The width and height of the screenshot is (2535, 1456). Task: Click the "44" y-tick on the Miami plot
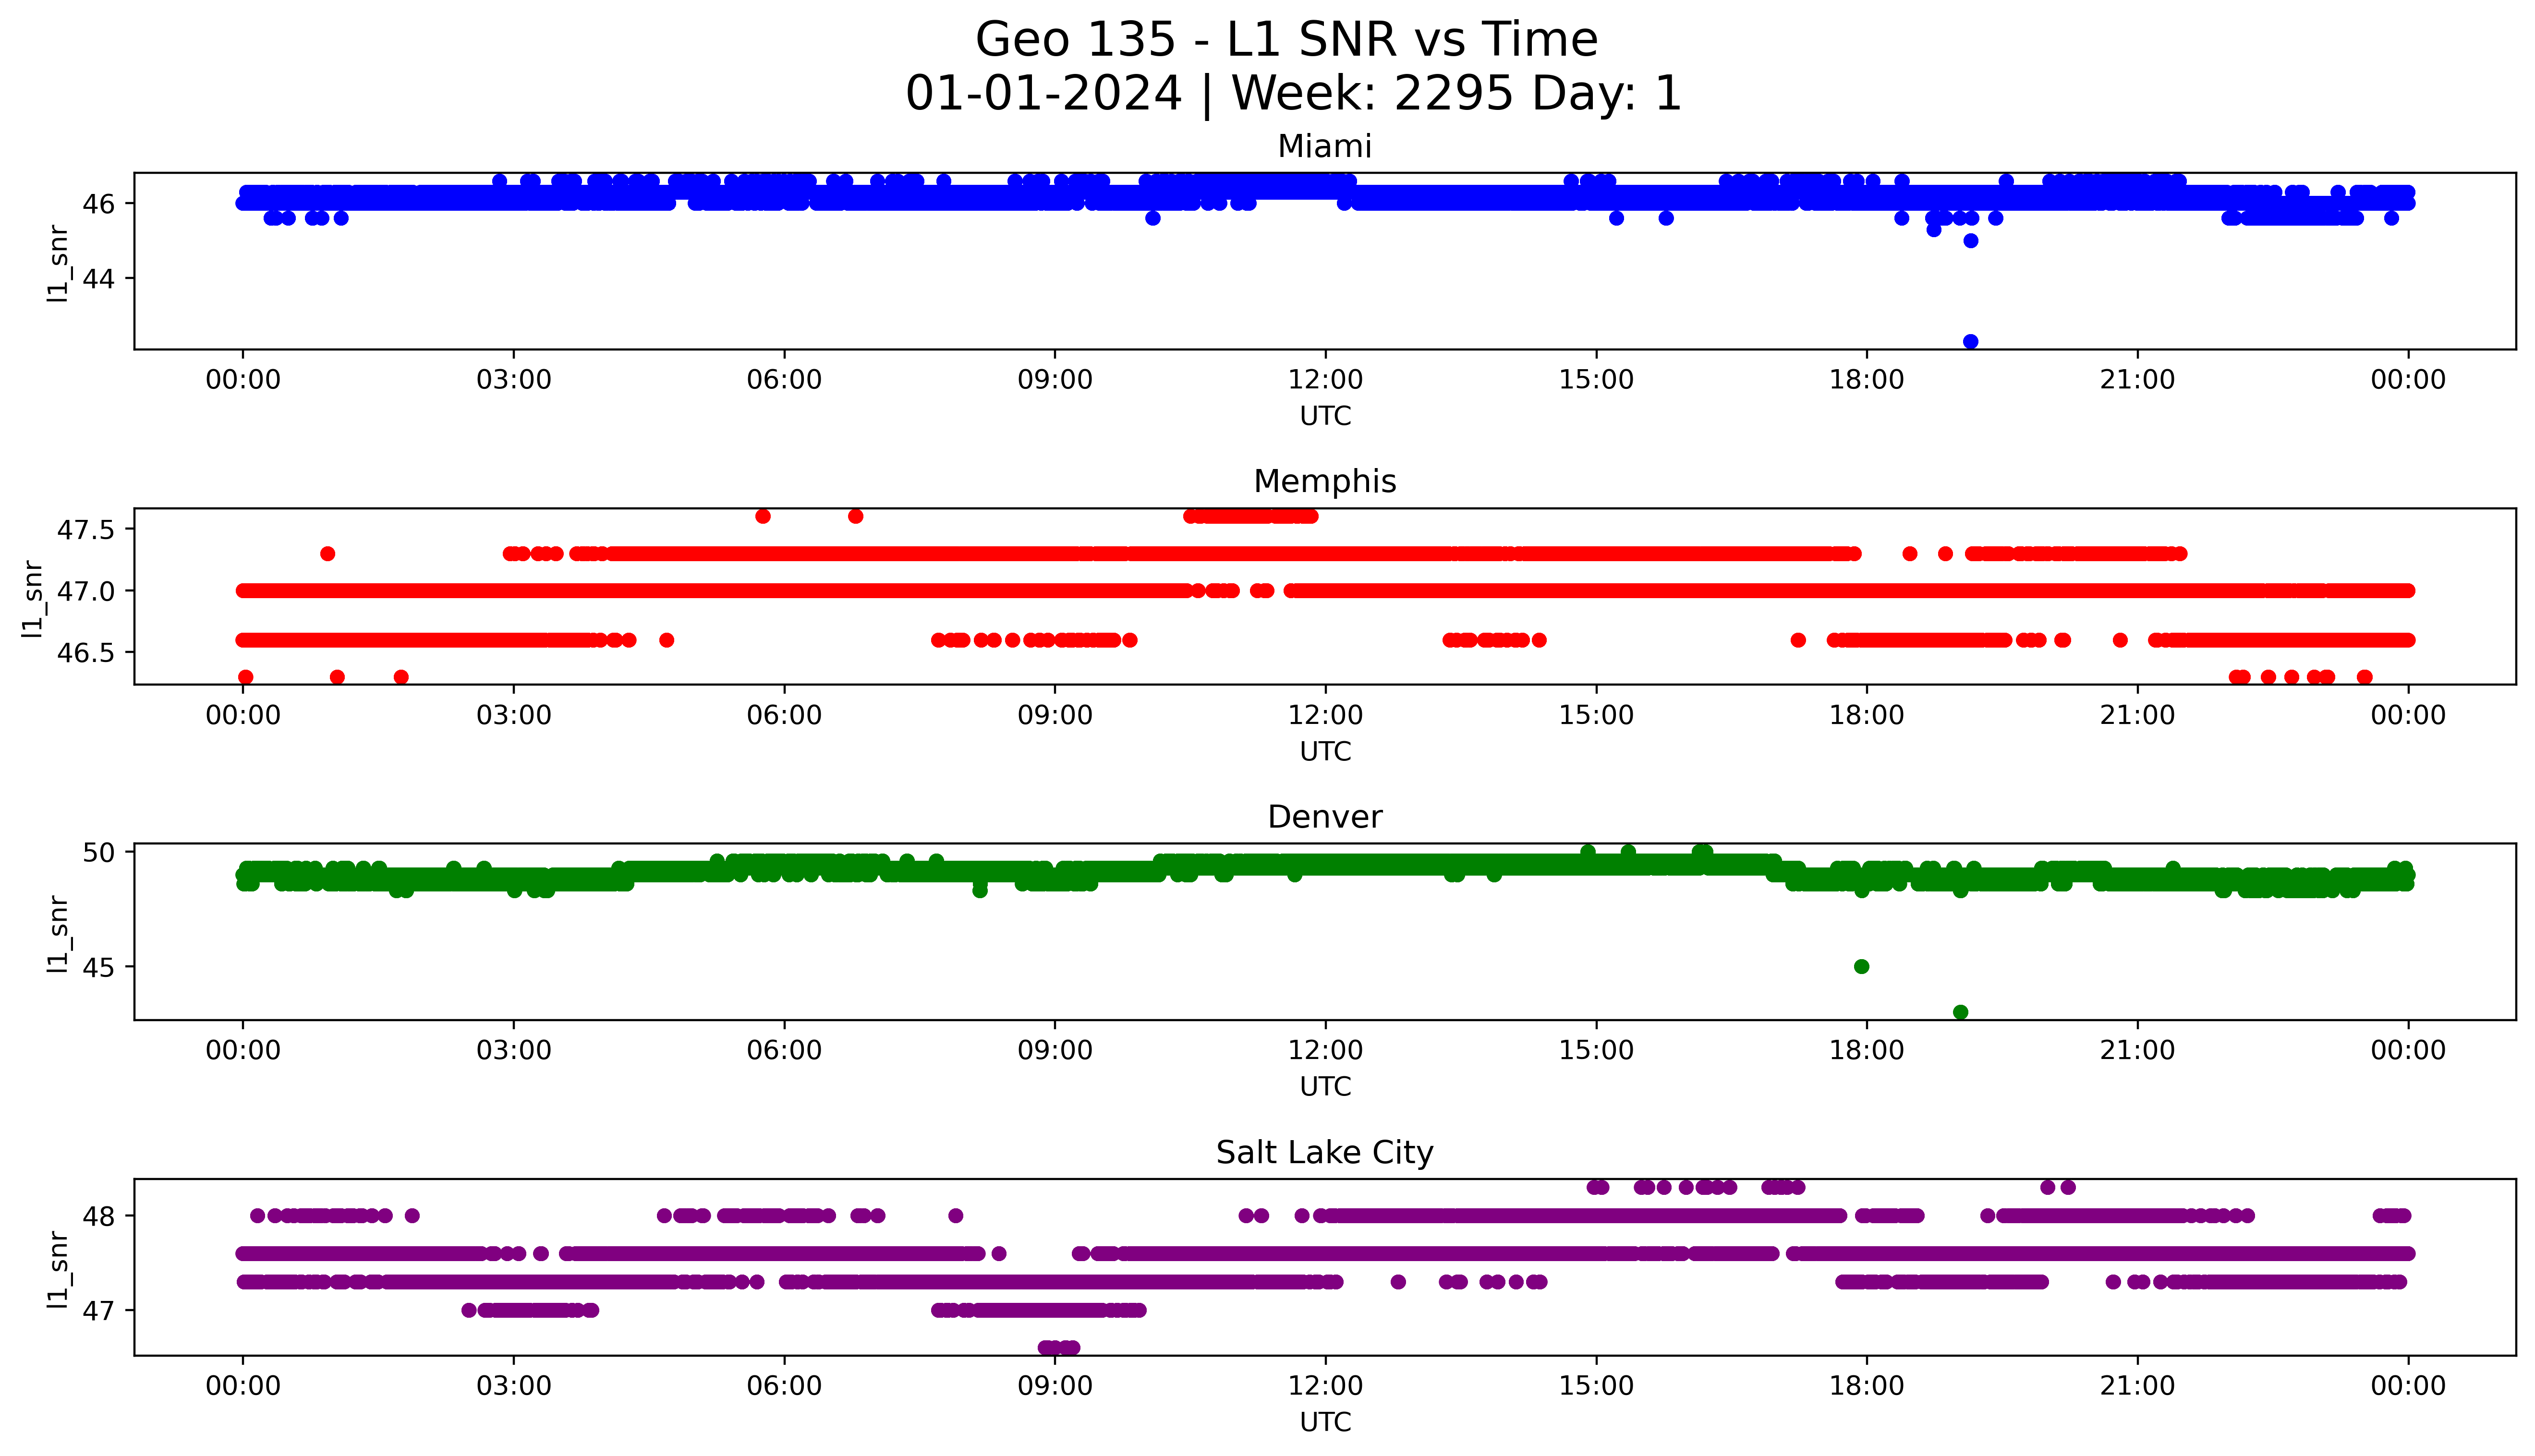coord(99,278)
